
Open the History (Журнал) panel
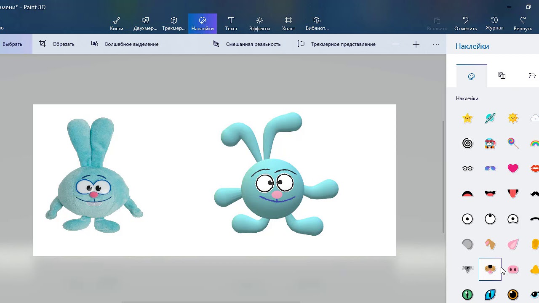pyautogui.click(x=494, y=24)
